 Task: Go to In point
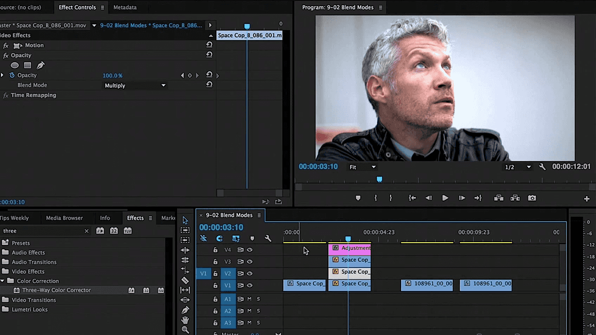[412, 198]
